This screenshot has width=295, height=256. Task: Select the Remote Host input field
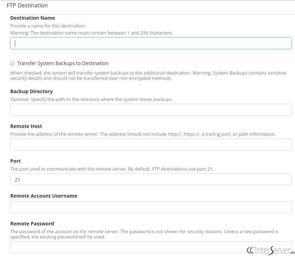click(x=151, y=145)
